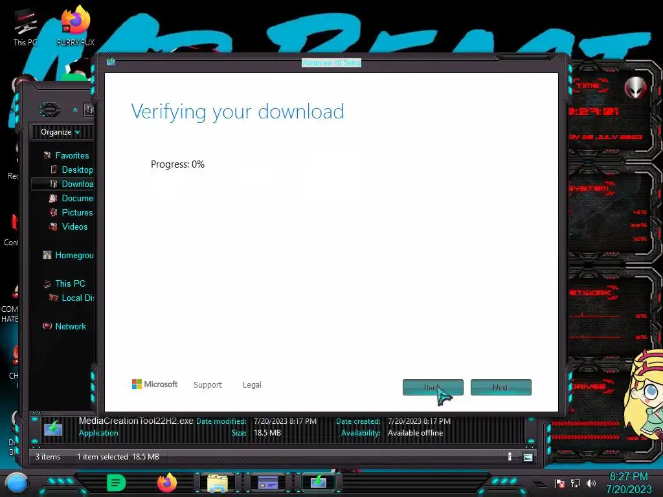Screen dimensions: 663x497
Task: Open the Start orb on the taskbar
Action: point(16,483)
